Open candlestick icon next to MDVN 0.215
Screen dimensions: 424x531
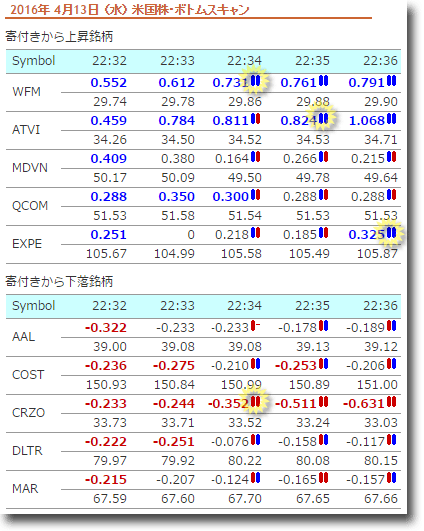pyautogui.click(x=391, y=157)
